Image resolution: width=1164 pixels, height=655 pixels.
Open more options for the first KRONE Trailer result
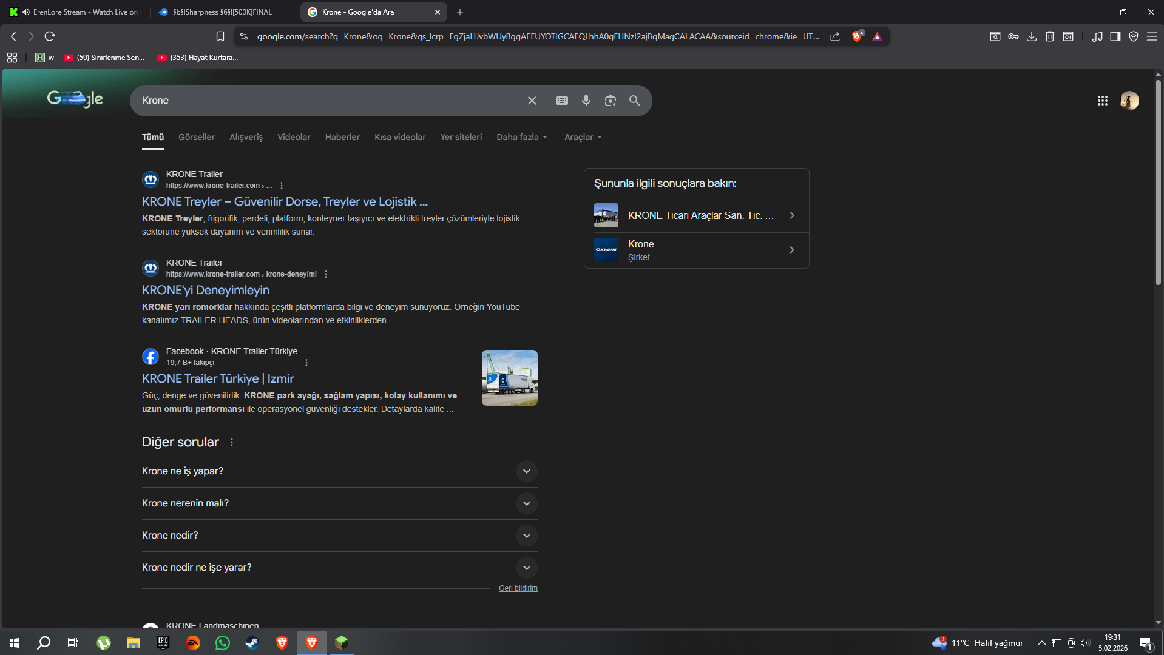point(282,186)
